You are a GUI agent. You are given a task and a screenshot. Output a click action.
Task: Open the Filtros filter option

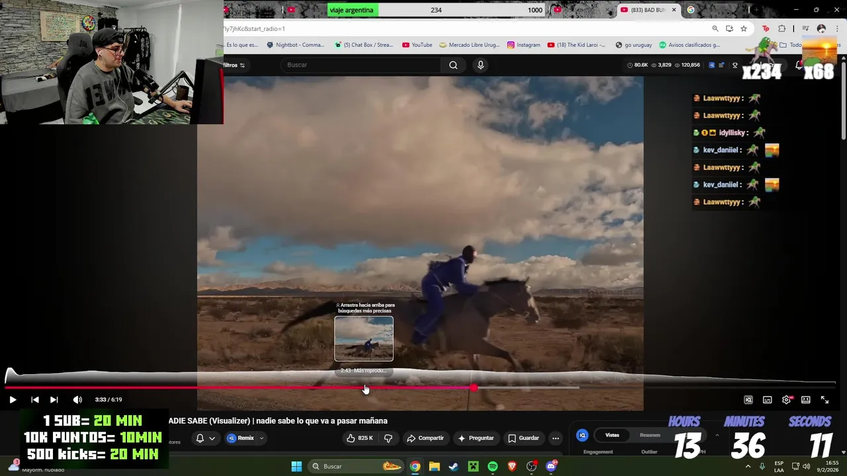(234, 65)
